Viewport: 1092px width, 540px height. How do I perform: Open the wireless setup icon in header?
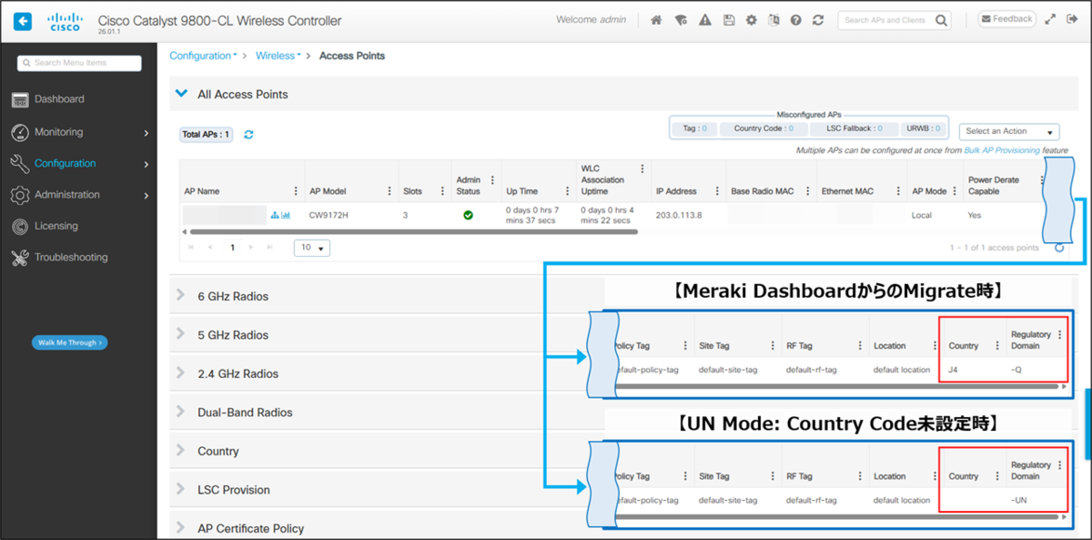(681, 20)
